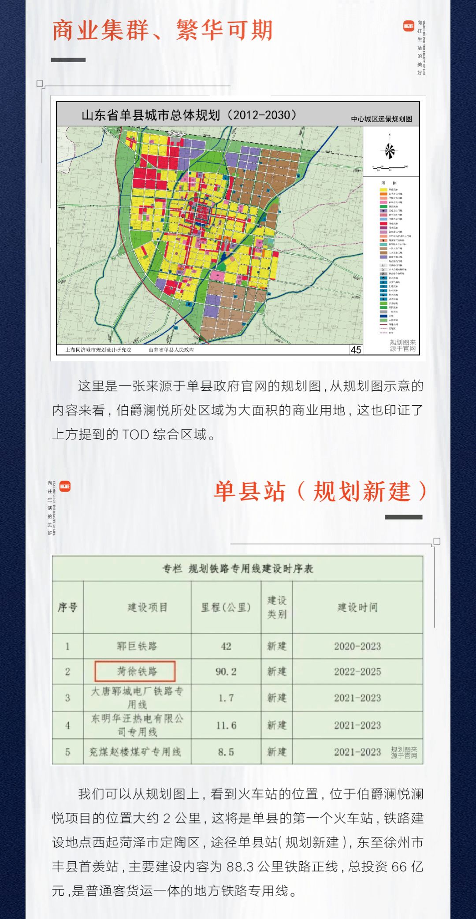This screenshot has height=919, width=476.
Task: Click the orange brand logo beside the 单县站 heading
Action: pyautogui.click(x=65, y=486)
